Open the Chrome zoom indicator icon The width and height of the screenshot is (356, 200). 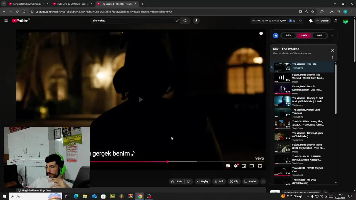pos(306,12)
